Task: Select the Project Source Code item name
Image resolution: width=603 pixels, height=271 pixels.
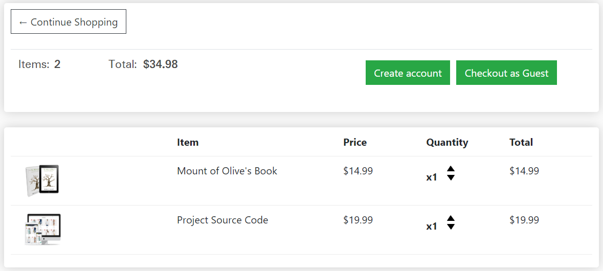Action: (x=222, y=220)
